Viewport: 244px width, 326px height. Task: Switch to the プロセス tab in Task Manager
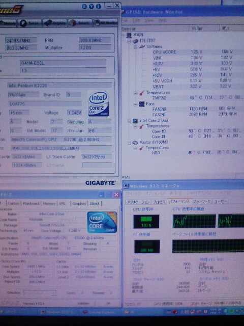coord(159,202)
